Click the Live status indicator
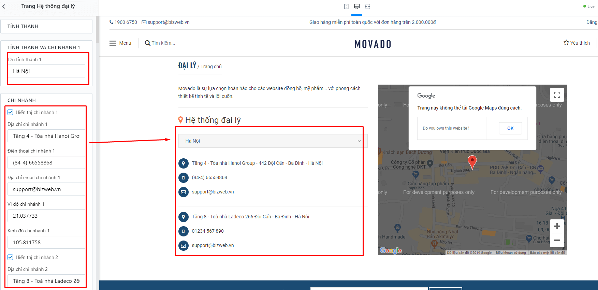This screenshot has height=290, width=598. 589,6
